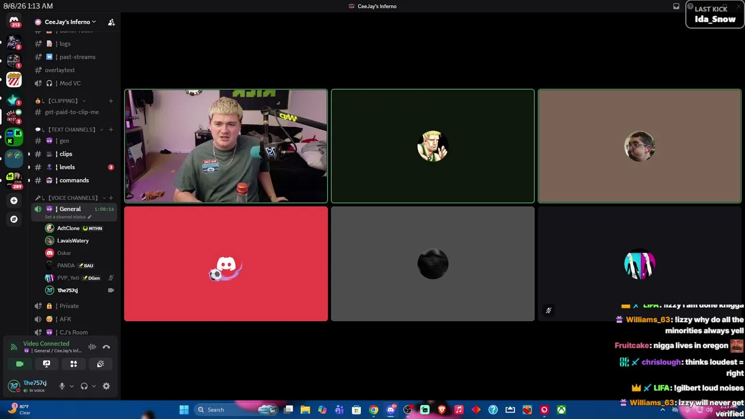Select PANDA in voice list
The image size is (745, 419).
coord(79,265)
